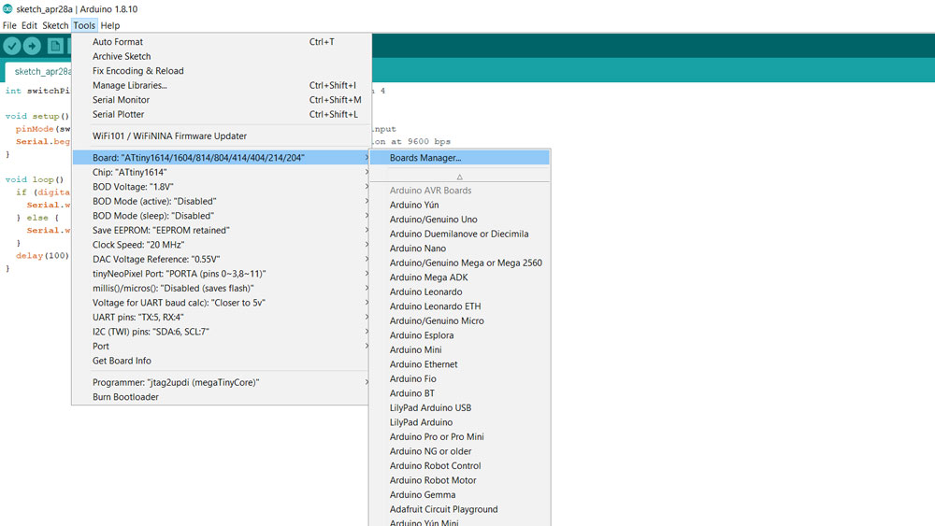Select Arduino Esplora
The height and width of the screenshot is (526, 935).
(x=460, y=335)
